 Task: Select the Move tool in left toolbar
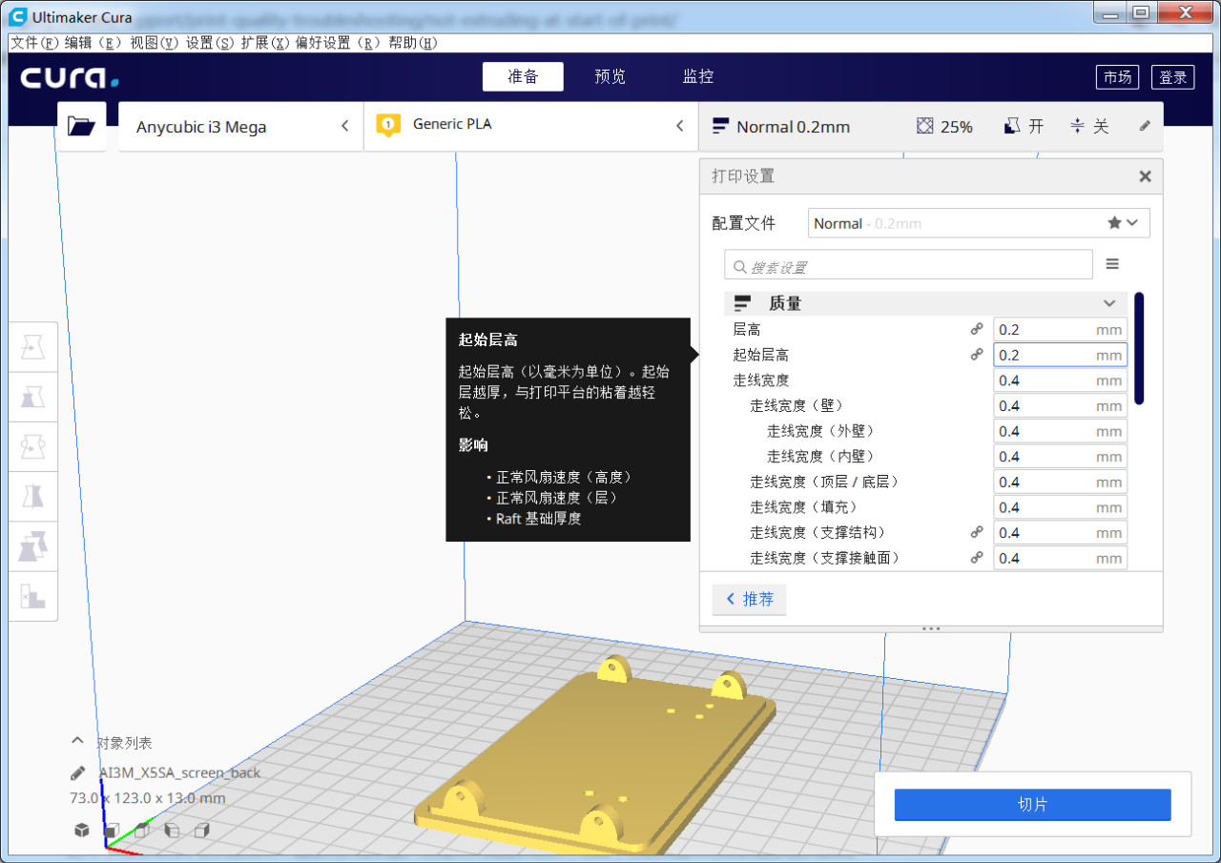(33, 348)
